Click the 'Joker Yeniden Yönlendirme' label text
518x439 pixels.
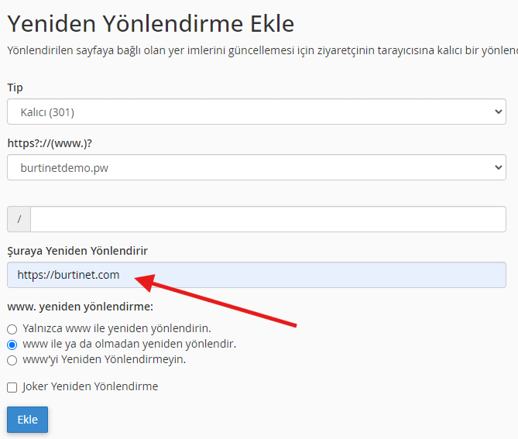tap(90, 386)
